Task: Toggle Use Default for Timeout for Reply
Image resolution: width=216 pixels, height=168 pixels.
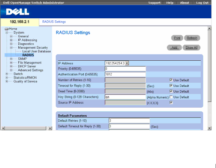Action: click(x=171, y=86)
